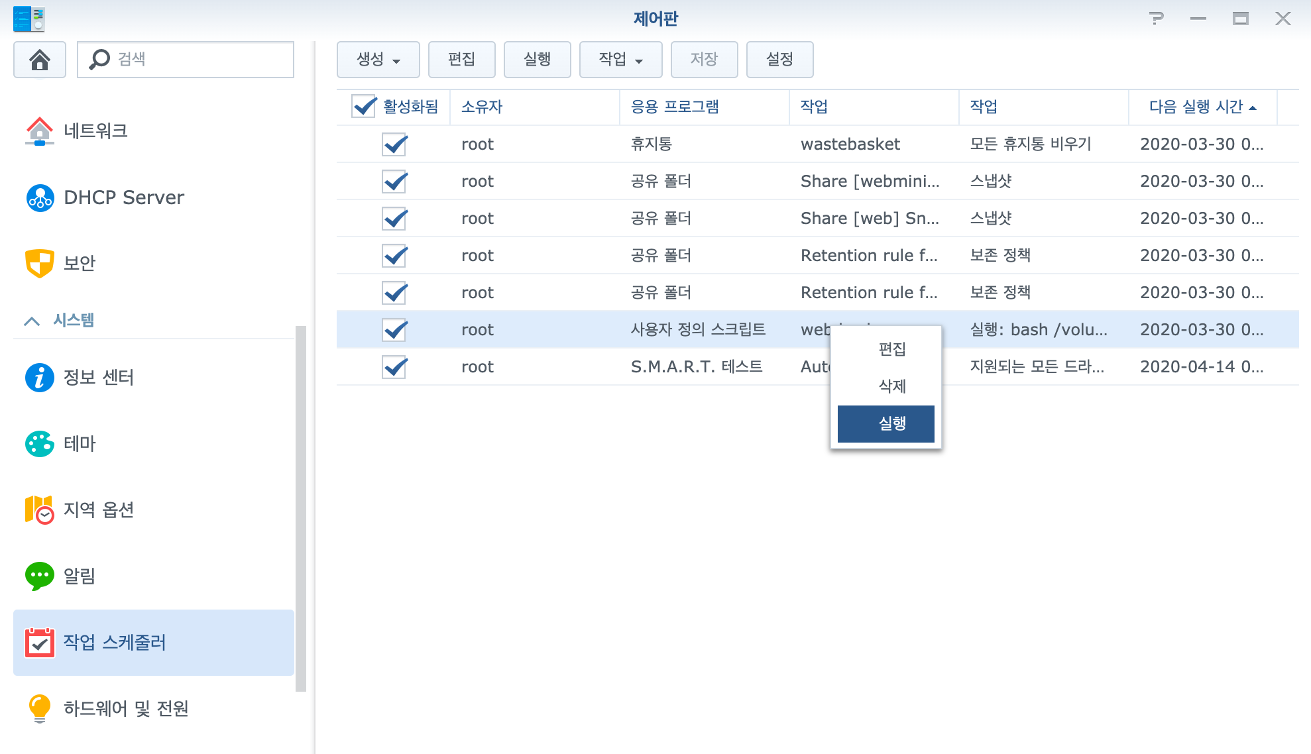Uncheck the wastebasket task checkbox

(394, 144)
